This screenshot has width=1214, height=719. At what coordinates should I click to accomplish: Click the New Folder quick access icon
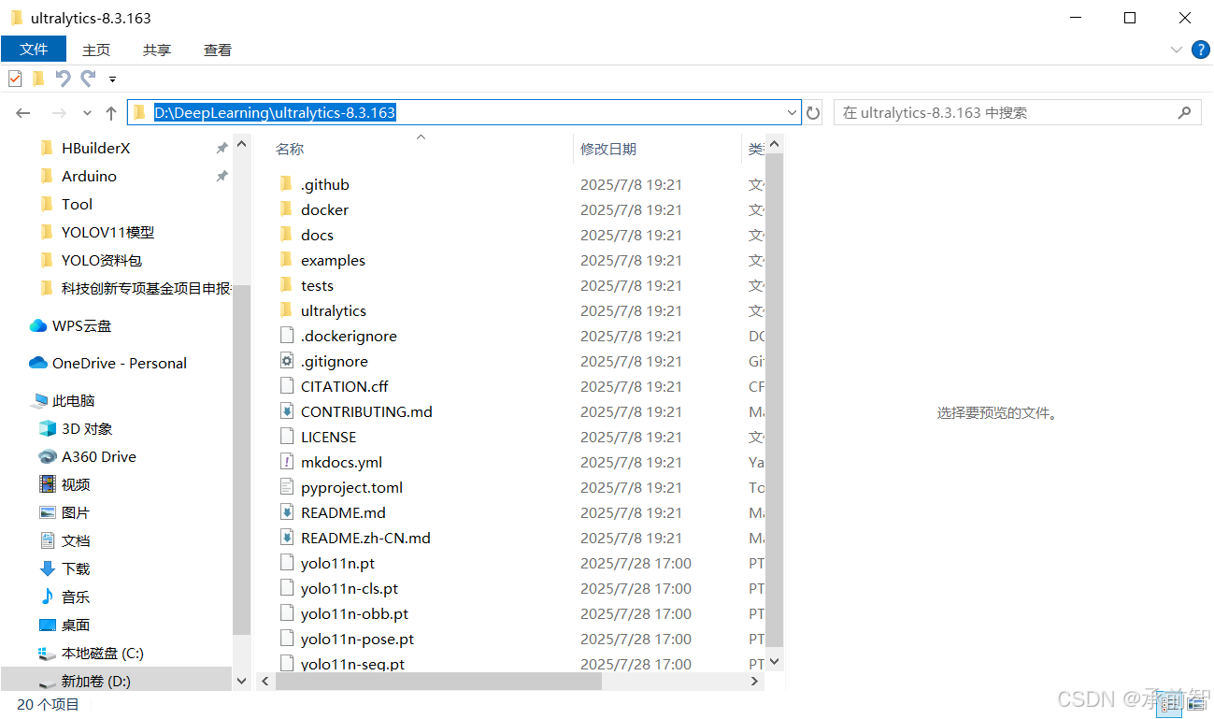pos(38,79)
